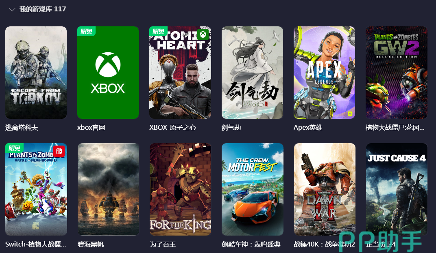436x253 pixels.
Task: Click the 为了吾王 game title label
Action: point(163,244)
